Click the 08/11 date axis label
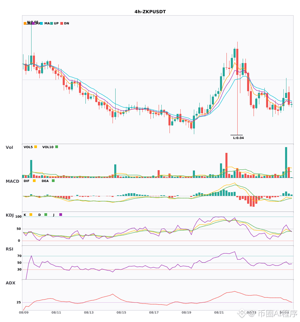300x322 pixels. click(x=56, y=313)
